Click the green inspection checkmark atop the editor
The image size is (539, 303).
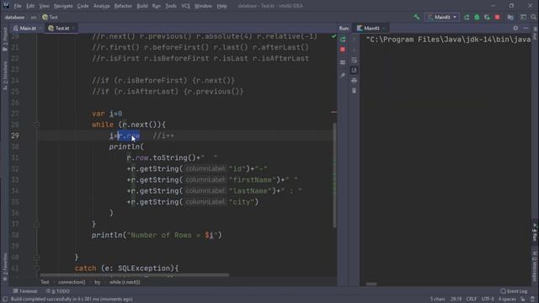(334, 36)
